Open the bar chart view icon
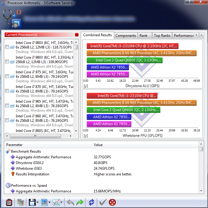208x208 pixels. 44,202
